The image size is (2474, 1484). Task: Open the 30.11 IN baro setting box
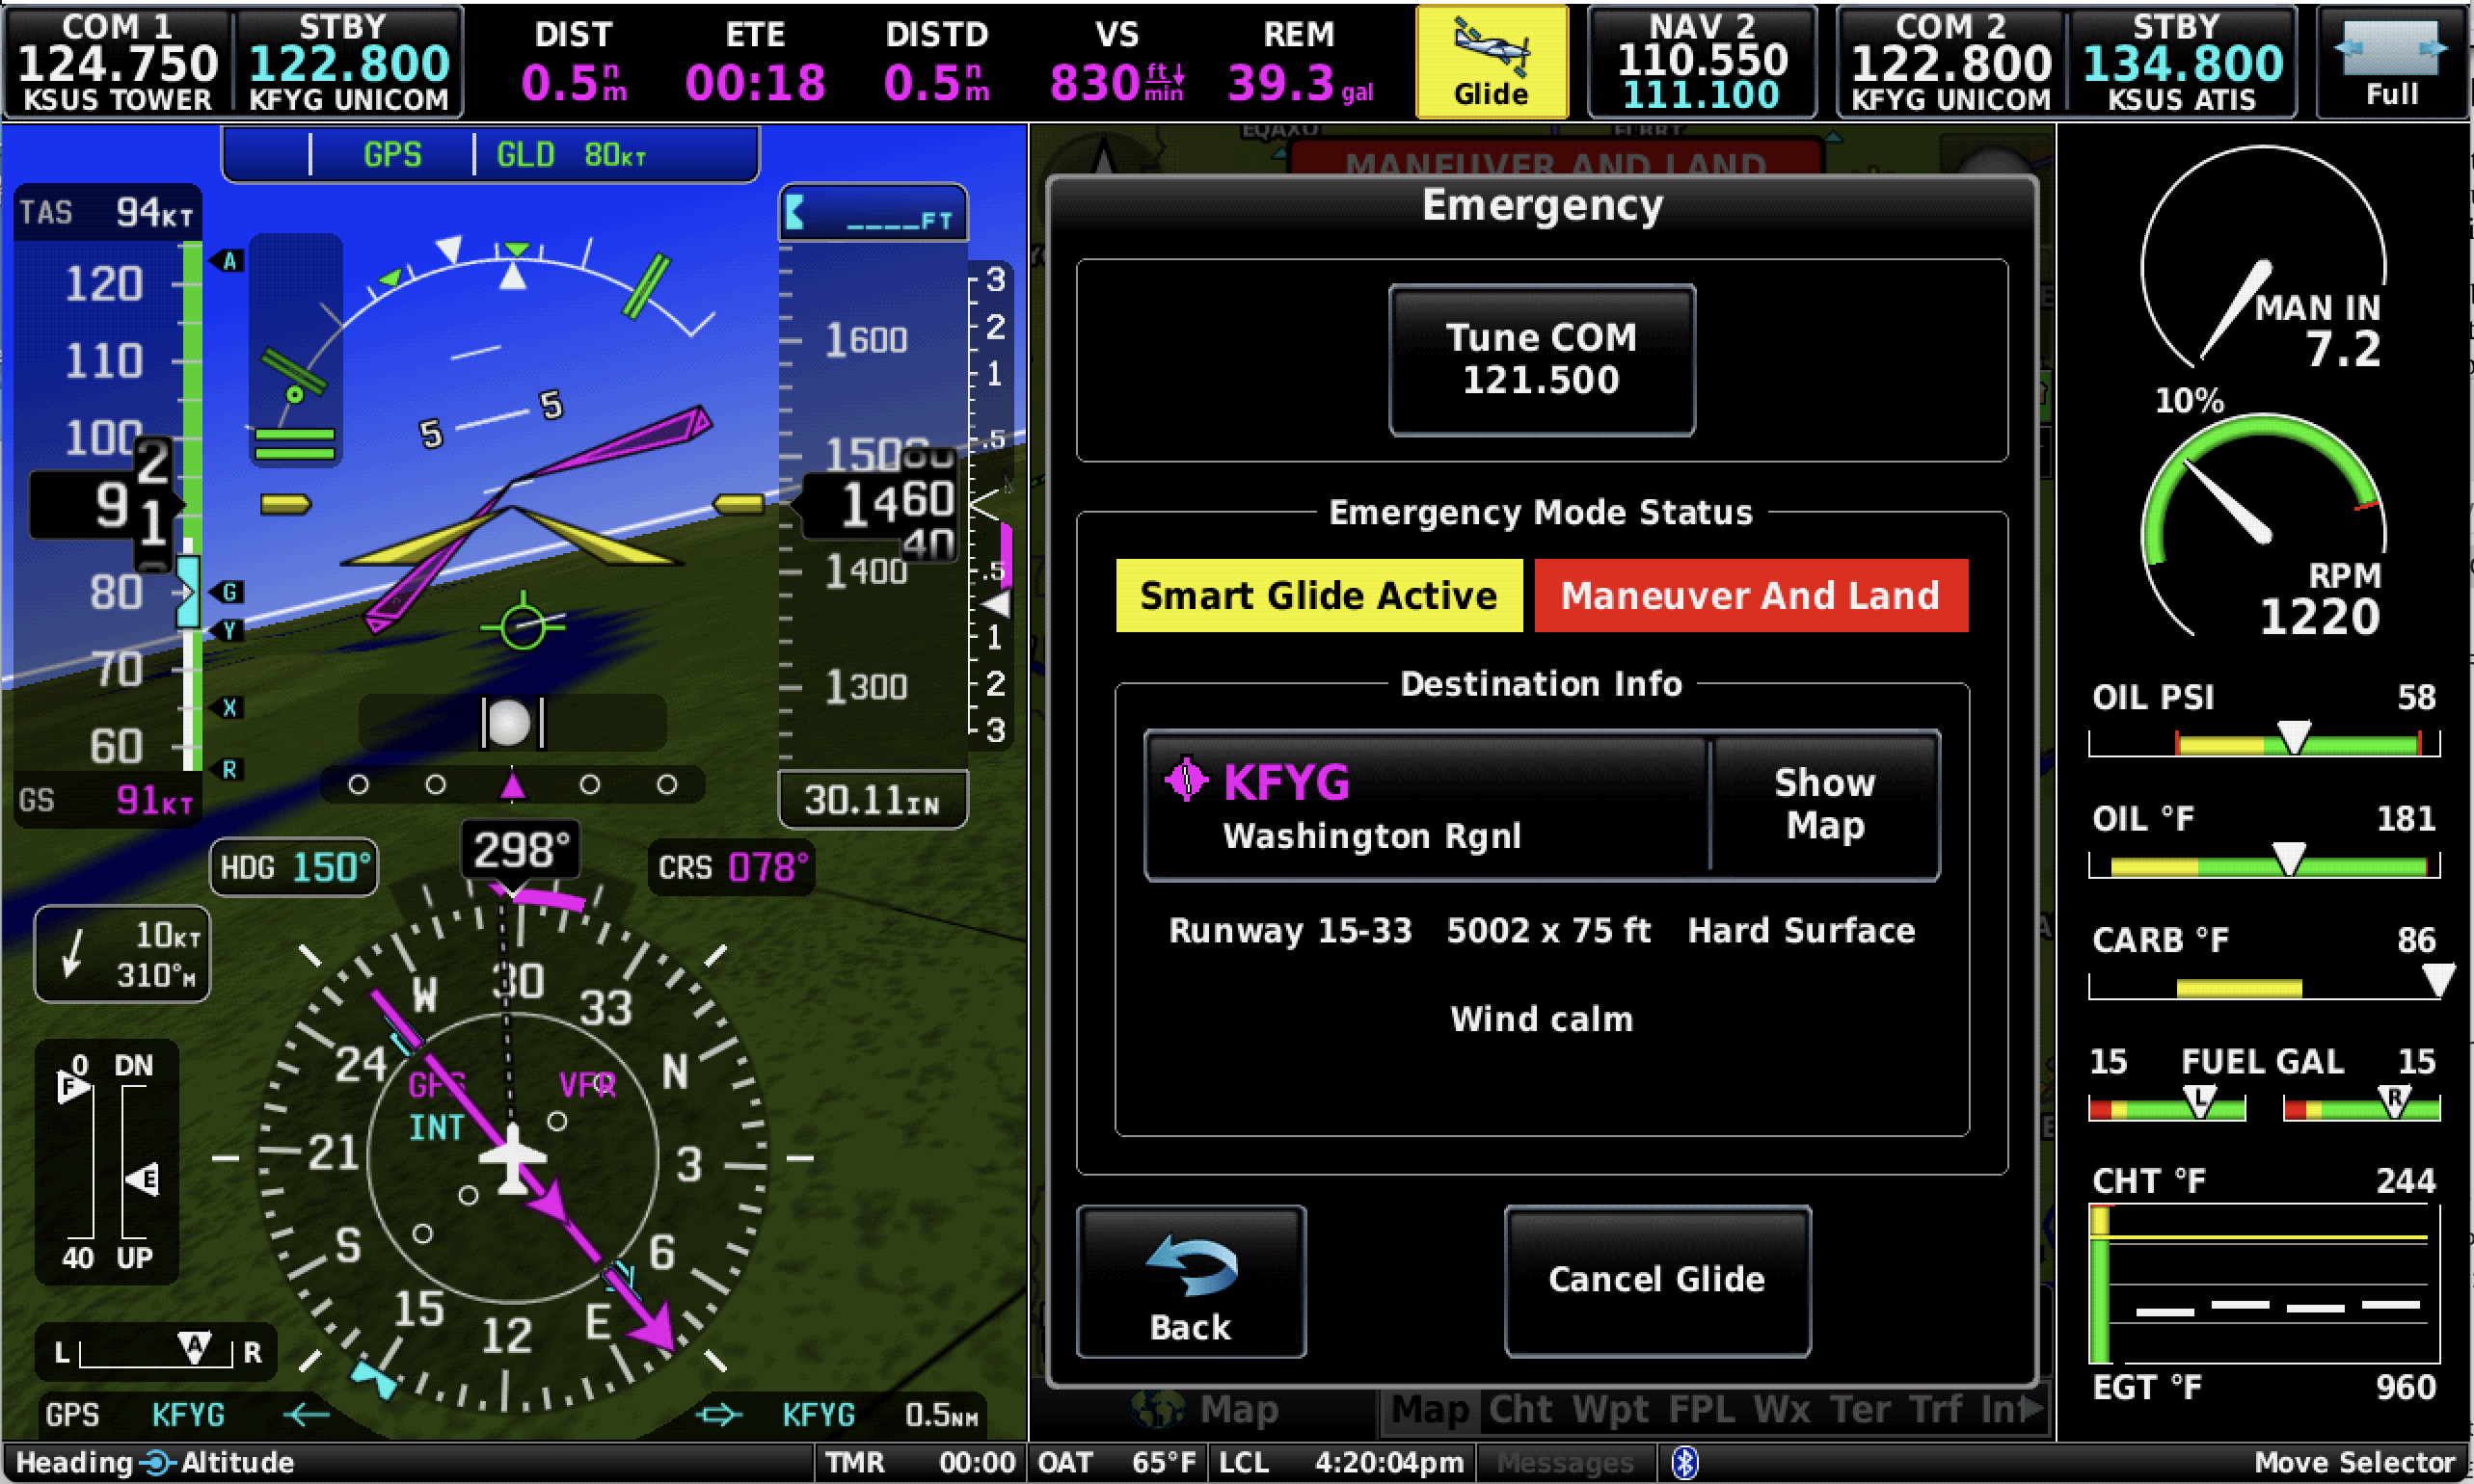[873, 800]
